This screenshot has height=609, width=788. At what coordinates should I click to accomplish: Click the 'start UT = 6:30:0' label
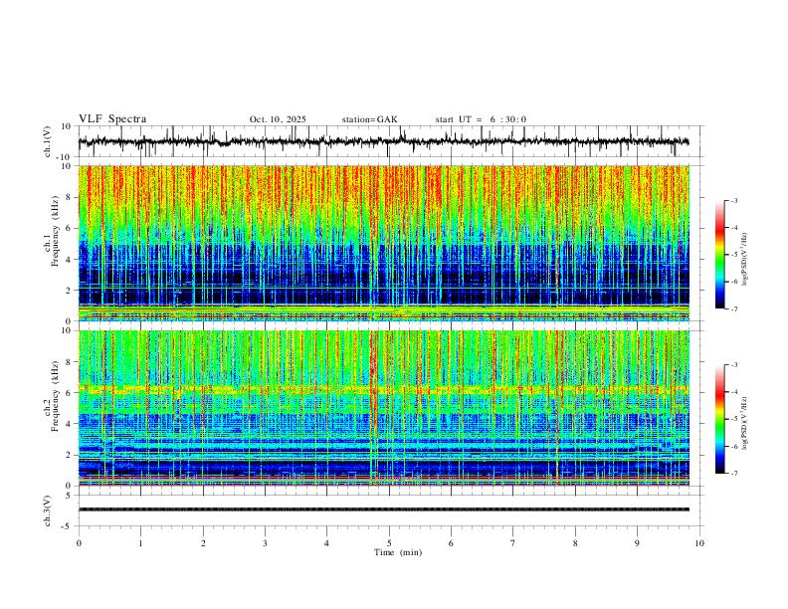pos(481,119)
